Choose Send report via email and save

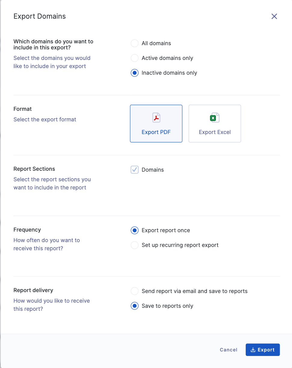(x=134, y=291)
